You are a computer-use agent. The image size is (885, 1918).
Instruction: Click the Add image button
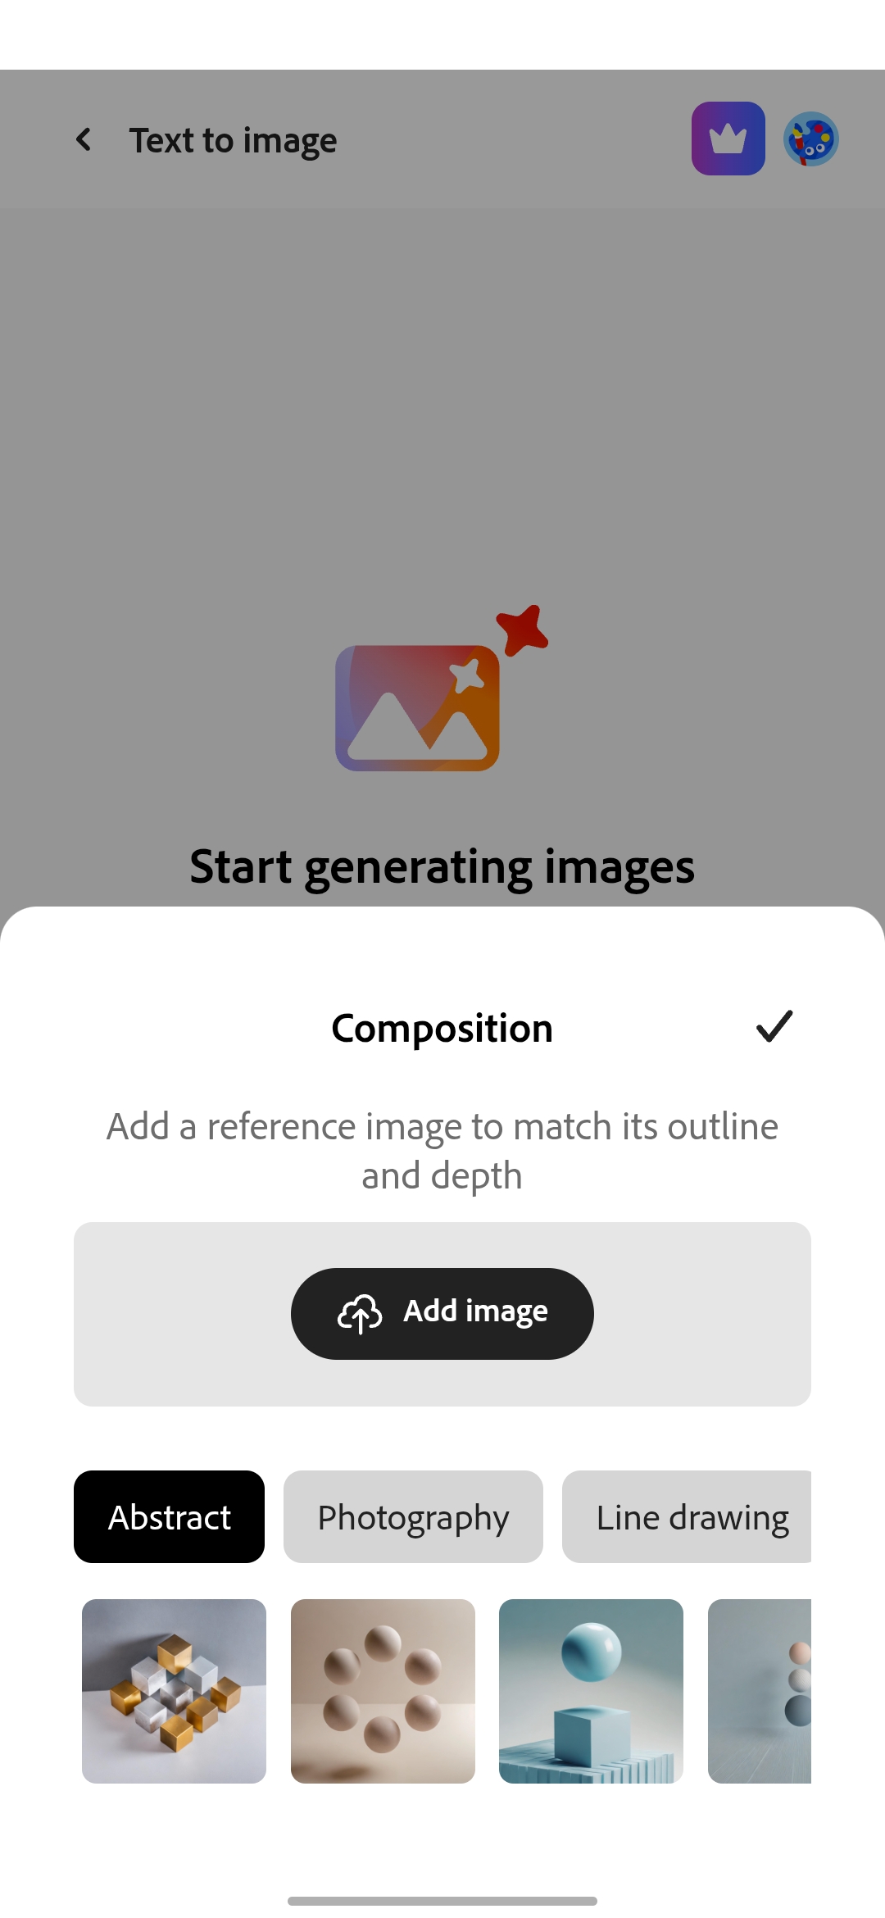tap(442, 1313)
